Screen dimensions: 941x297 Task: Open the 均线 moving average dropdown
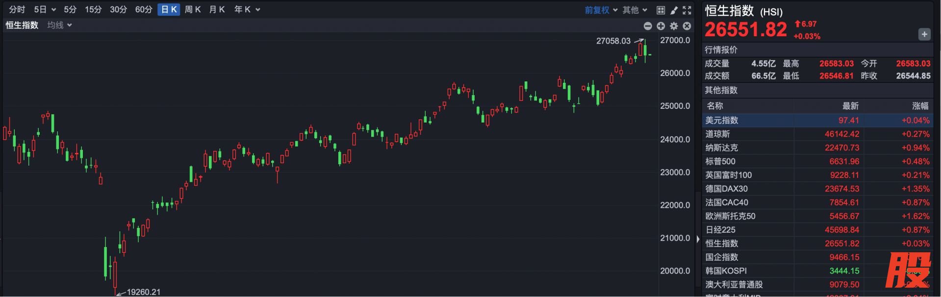[x=59, y=25]
